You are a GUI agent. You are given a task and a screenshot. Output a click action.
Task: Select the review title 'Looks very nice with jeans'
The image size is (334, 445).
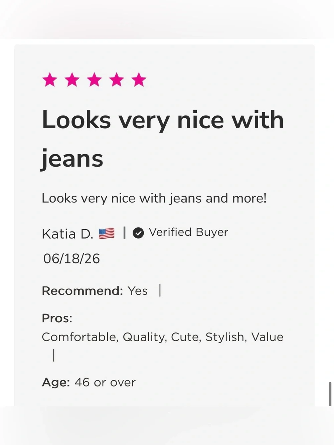[163, 139]
